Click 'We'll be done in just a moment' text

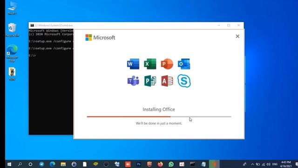click(159, 123)
